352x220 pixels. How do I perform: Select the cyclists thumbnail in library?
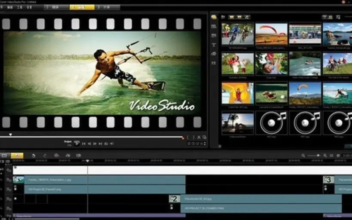point(238,34)
